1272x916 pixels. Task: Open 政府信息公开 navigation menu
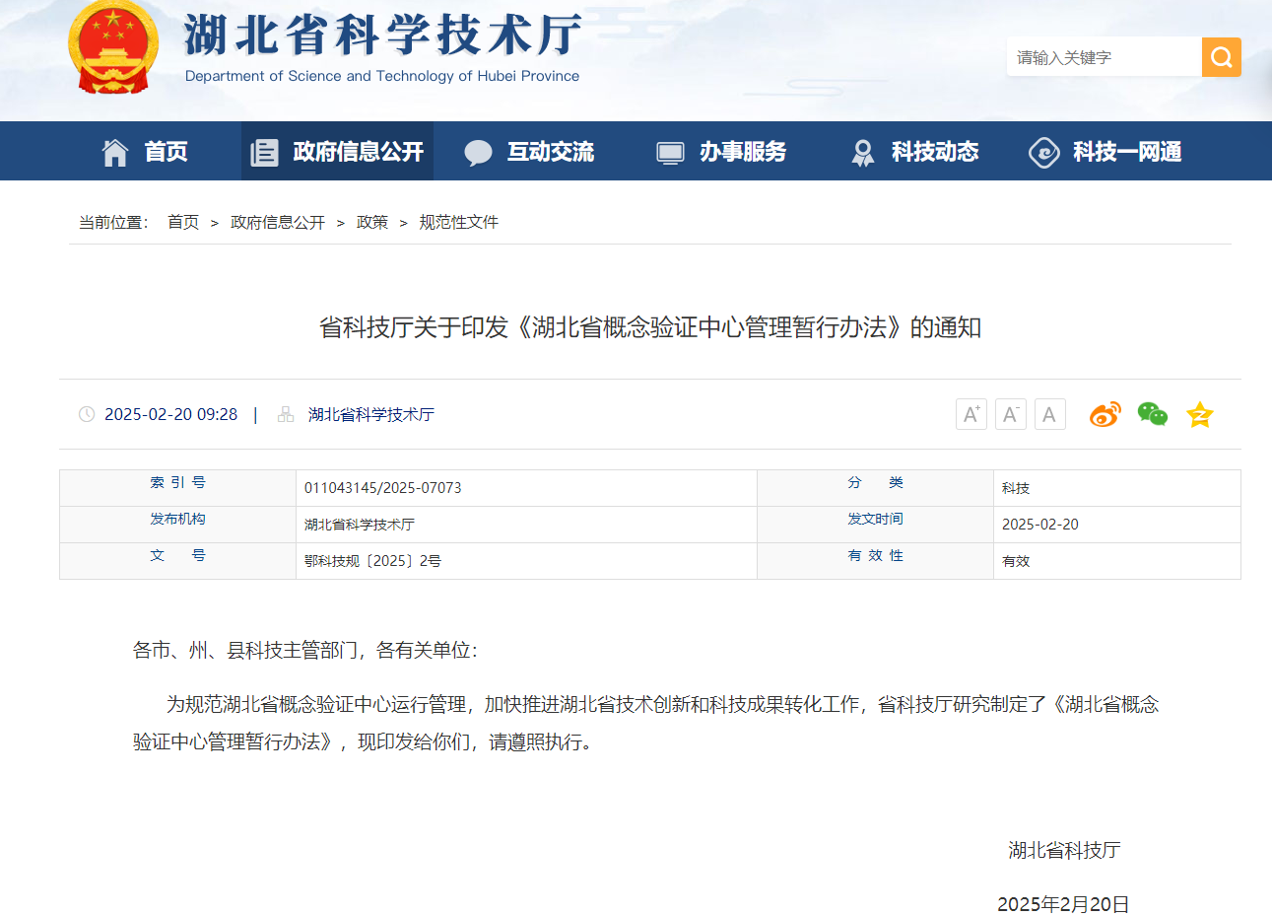337,152
